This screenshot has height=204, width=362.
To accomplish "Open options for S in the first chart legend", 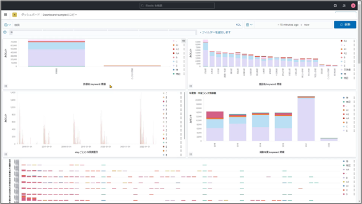I will tap(184, 66).
